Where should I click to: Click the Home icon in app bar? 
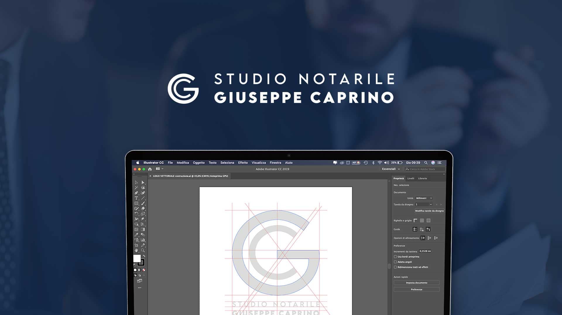click(150, 169)
